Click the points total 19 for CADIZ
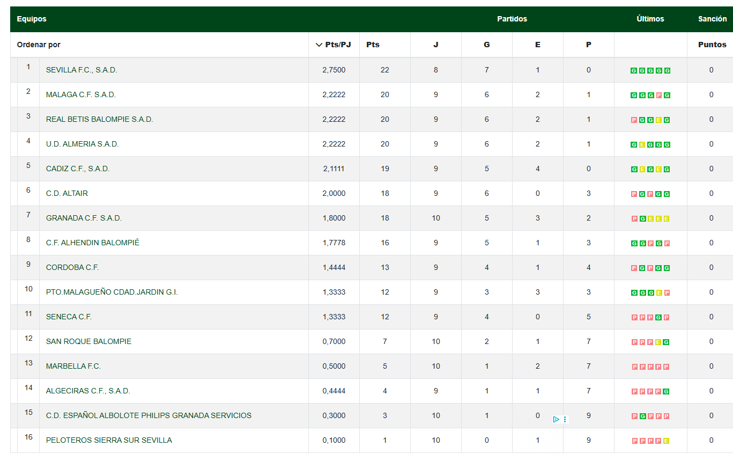This screenshot has width=733, height=461. [385, 169]
